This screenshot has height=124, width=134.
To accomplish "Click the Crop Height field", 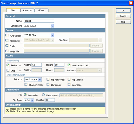I will 59,70.
